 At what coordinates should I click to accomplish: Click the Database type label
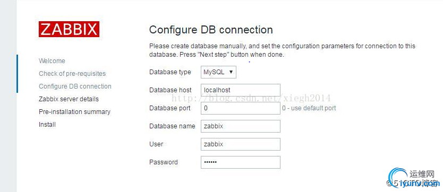pyautogui.click(x=170, y=72)
